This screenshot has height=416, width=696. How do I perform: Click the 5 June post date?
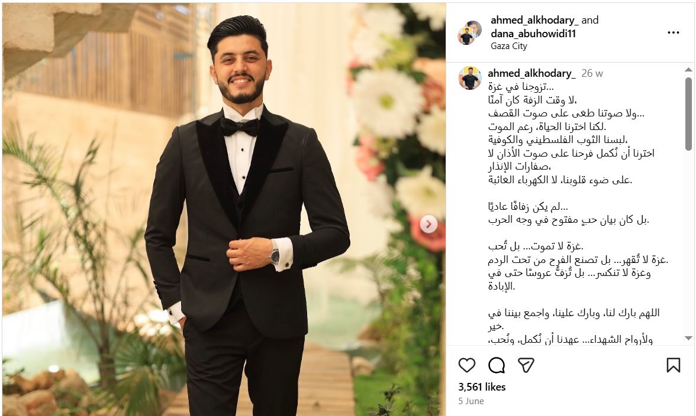tap(471, 401)
